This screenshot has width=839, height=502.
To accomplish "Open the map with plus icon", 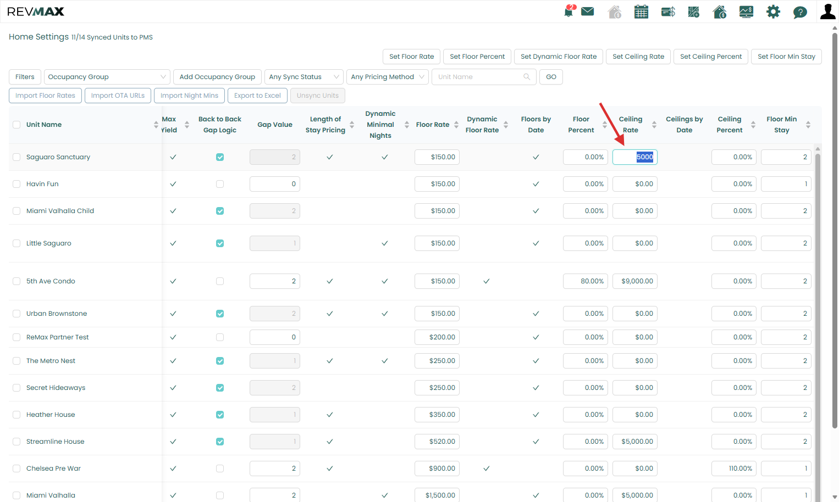I will click(694, 12).
